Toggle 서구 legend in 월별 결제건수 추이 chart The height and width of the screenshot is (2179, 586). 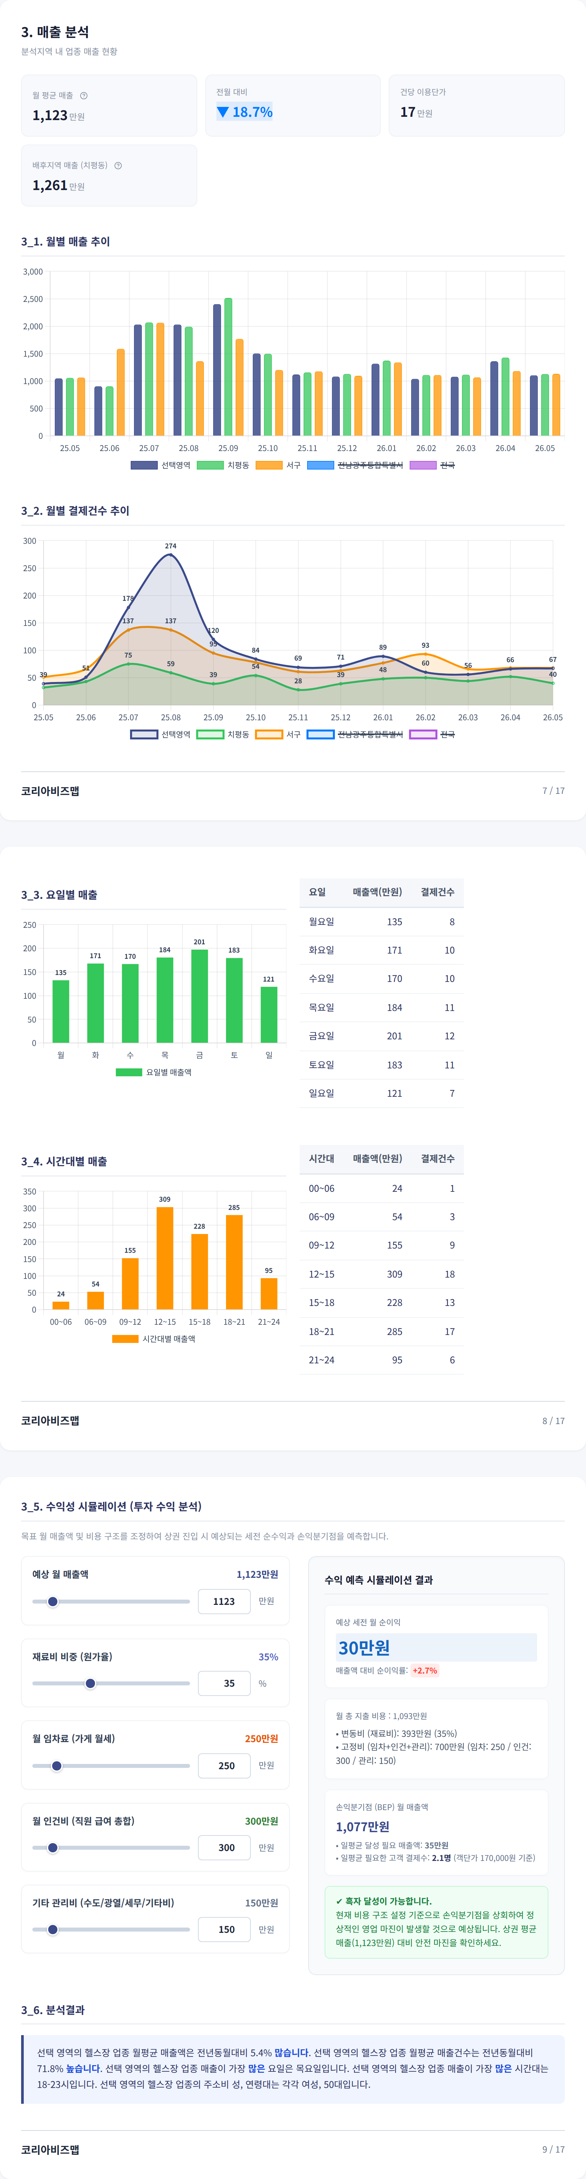pos(278,734)
